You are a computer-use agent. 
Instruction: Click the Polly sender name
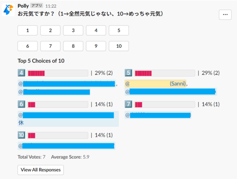pyautogui.click(x=23, y=6)
